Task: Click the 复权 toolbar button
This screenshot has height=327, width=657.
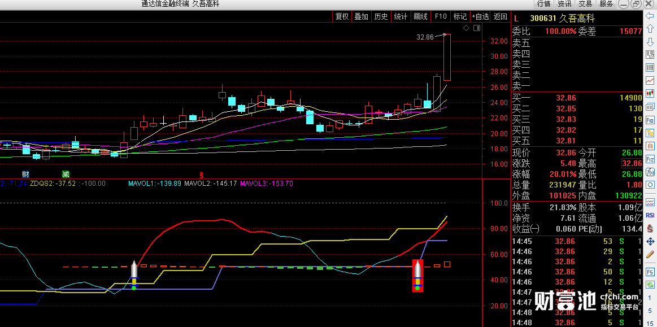Action: point(342,16)
